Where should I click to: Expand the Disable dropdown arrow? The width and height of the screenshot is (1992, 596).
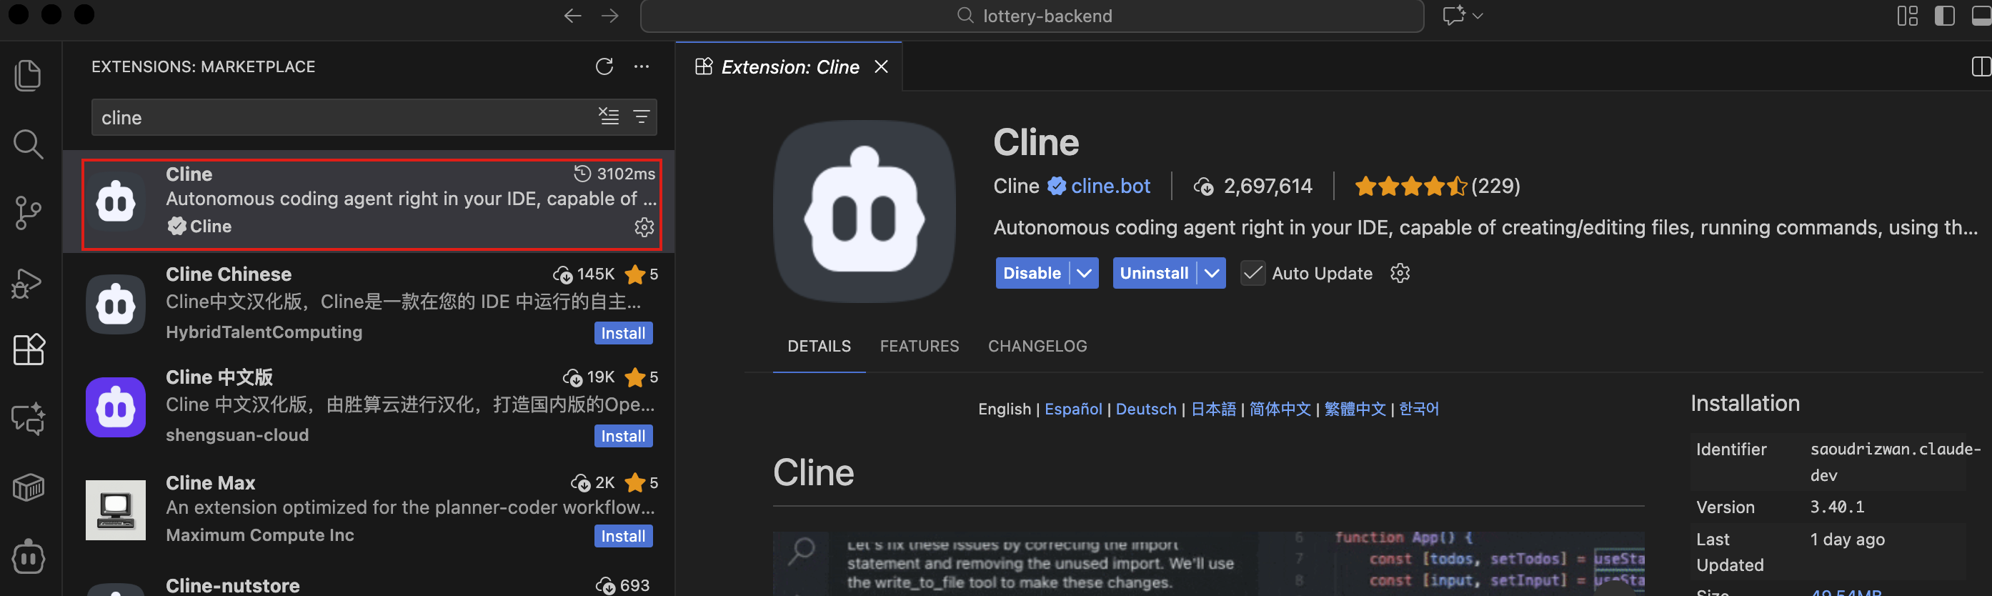pyautogui.click(x=1084, y=273)
